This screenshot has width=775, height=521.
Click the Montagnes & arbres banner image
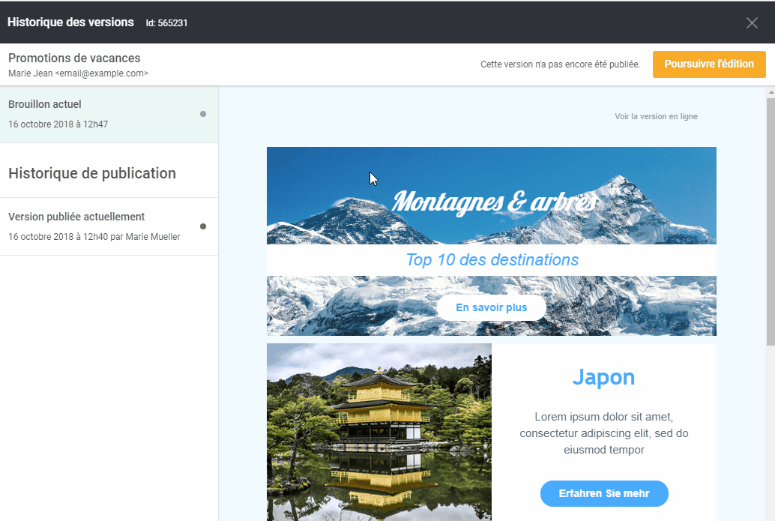pyautogui.click(x=491, y=195)
